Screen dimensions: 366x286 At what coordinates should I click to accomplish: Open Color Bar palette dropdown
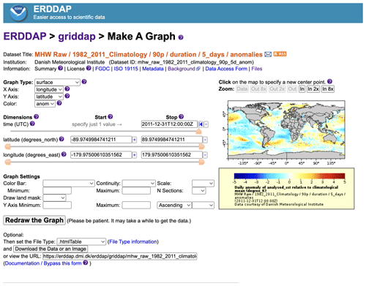point(69,184)
